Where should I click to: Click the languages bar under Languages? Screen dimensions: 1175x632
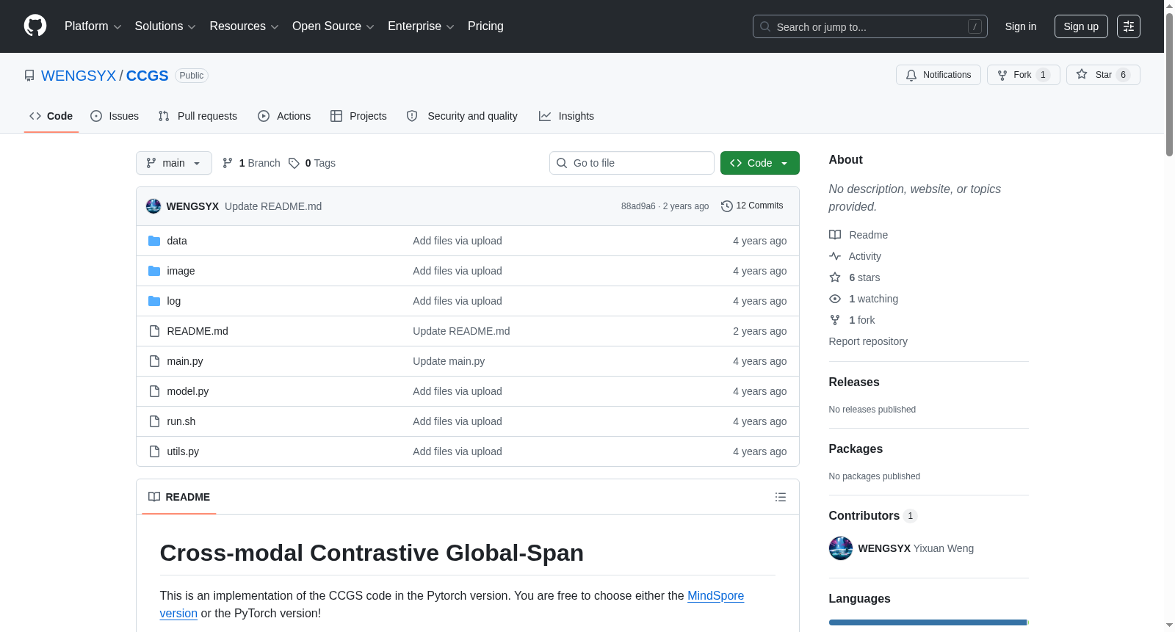[x=929, y=622]
